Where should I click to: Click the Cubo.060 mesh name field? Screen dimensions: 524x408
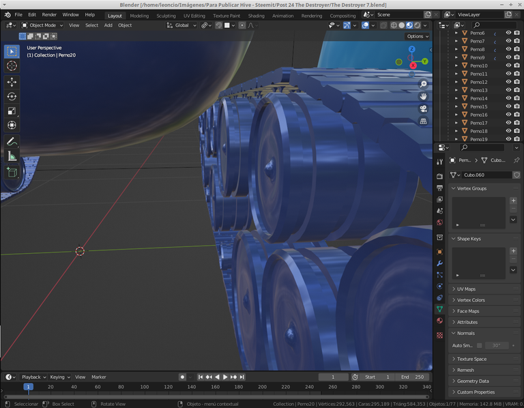tap(487, 175)
